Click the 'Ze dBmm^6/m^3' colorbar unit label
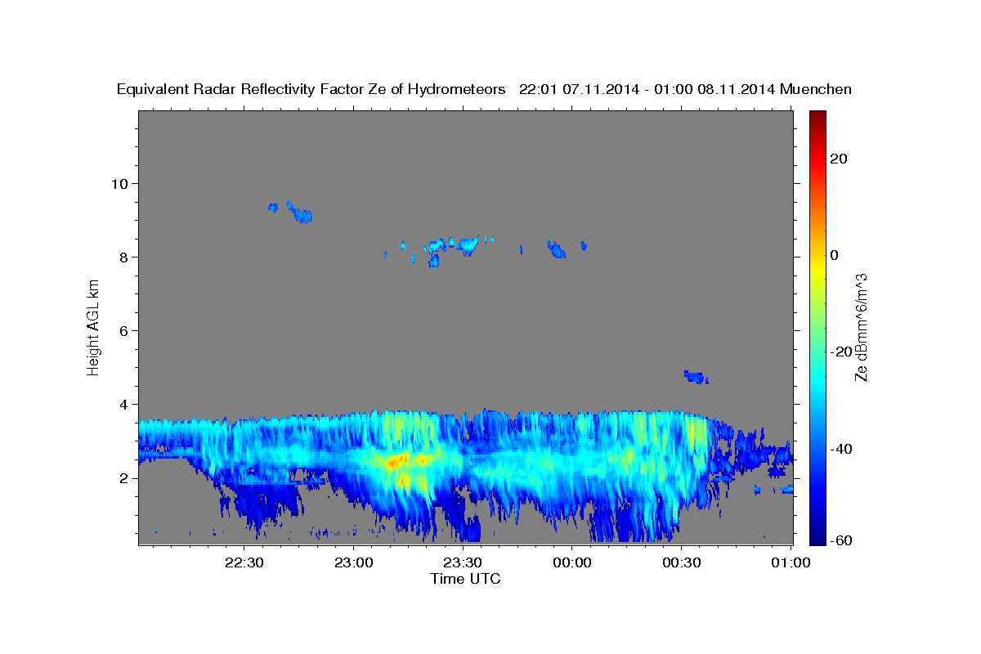Screen dimensions: 981x654 (x=860, y=327)
